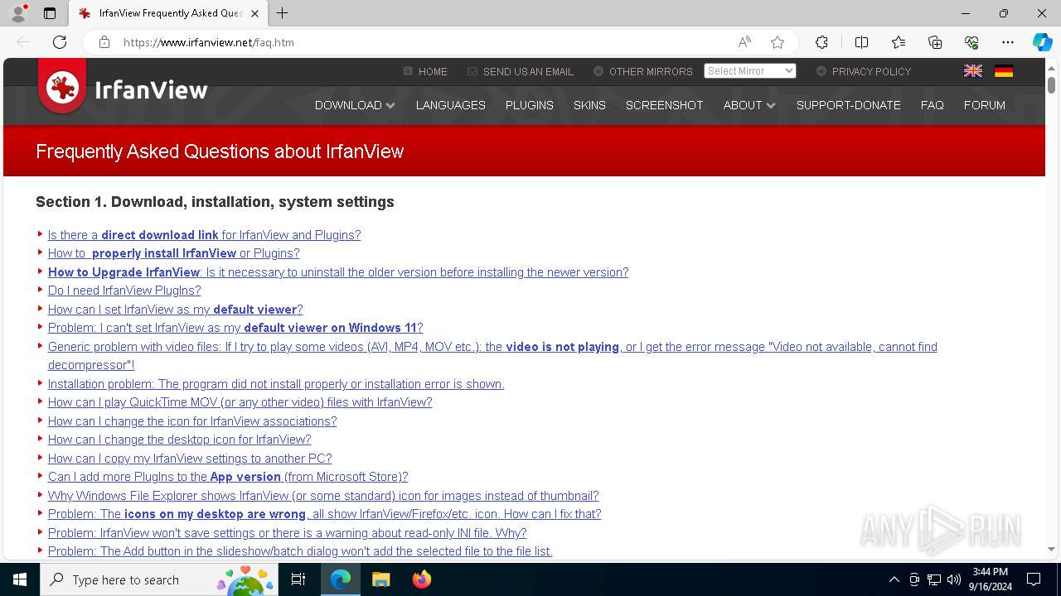The image size is (1061, 596).
Task: Open Firefox from taskbar
Action: (x=421, y=579)
